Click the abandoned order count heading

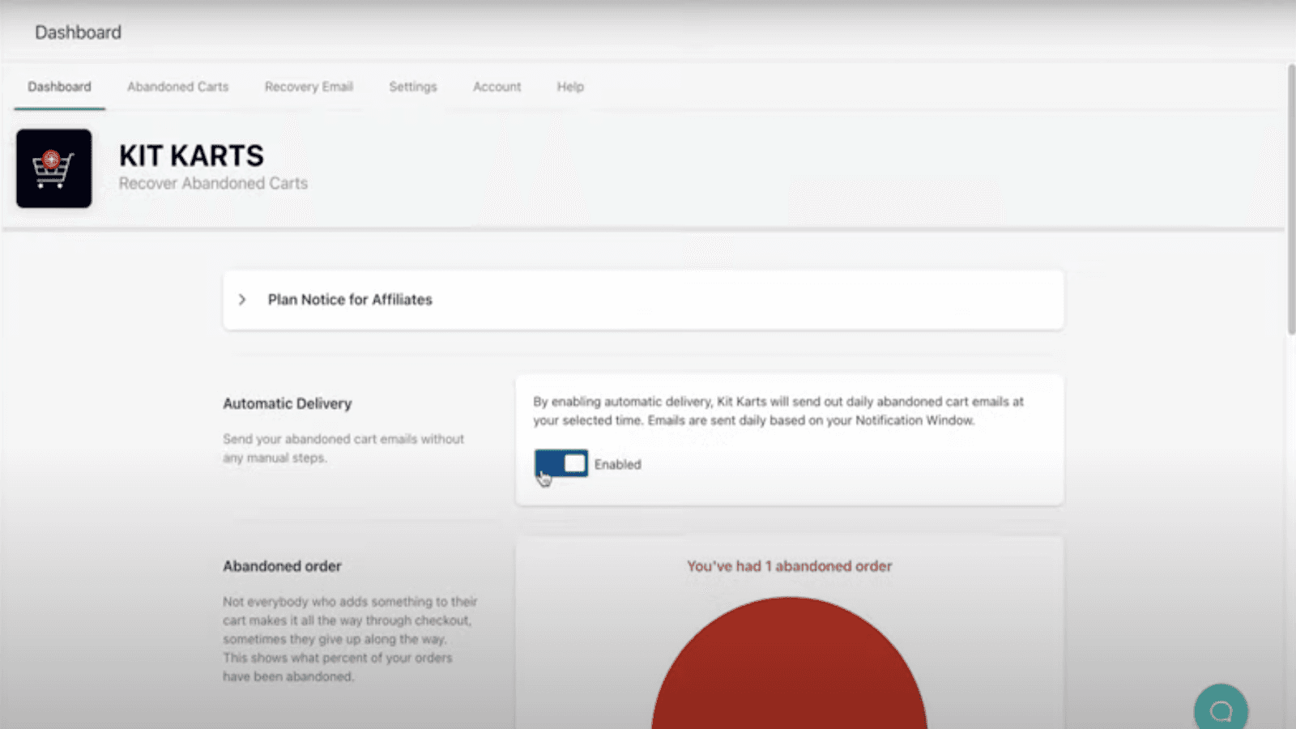tap(789, 566)
